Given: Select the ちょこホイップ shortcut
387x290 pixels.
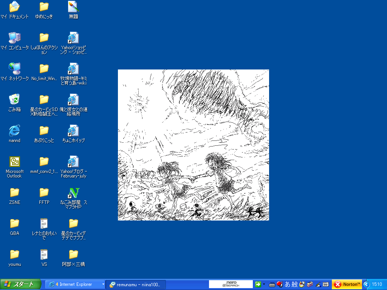Looking at the screenshot, I should point(73,134).
